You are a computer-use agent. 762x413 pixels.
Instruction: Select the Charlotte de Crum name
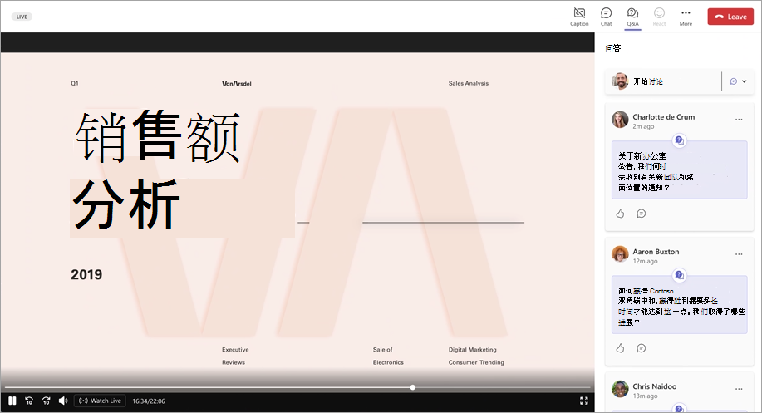click(x=663, y=116)
